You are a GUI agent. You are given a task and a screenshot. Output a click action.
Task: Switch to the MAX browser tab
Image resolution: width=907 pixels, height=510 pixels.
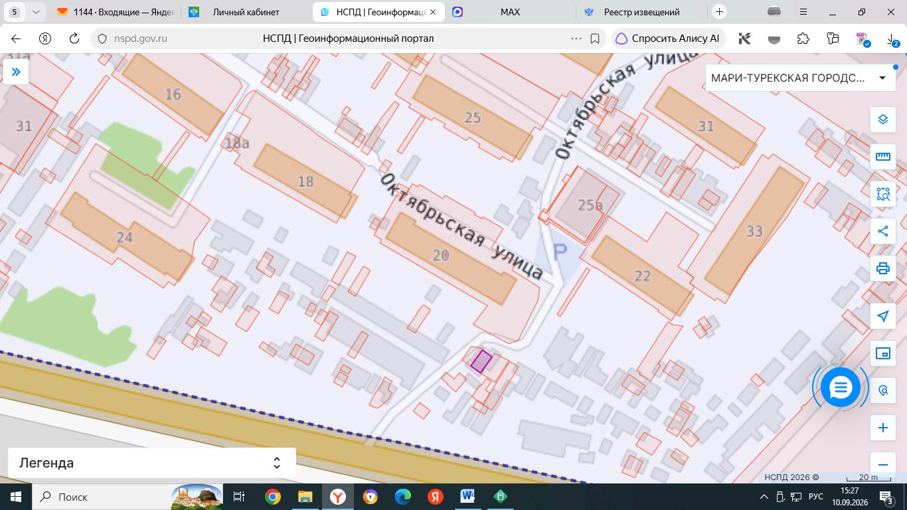pos(510,12)
